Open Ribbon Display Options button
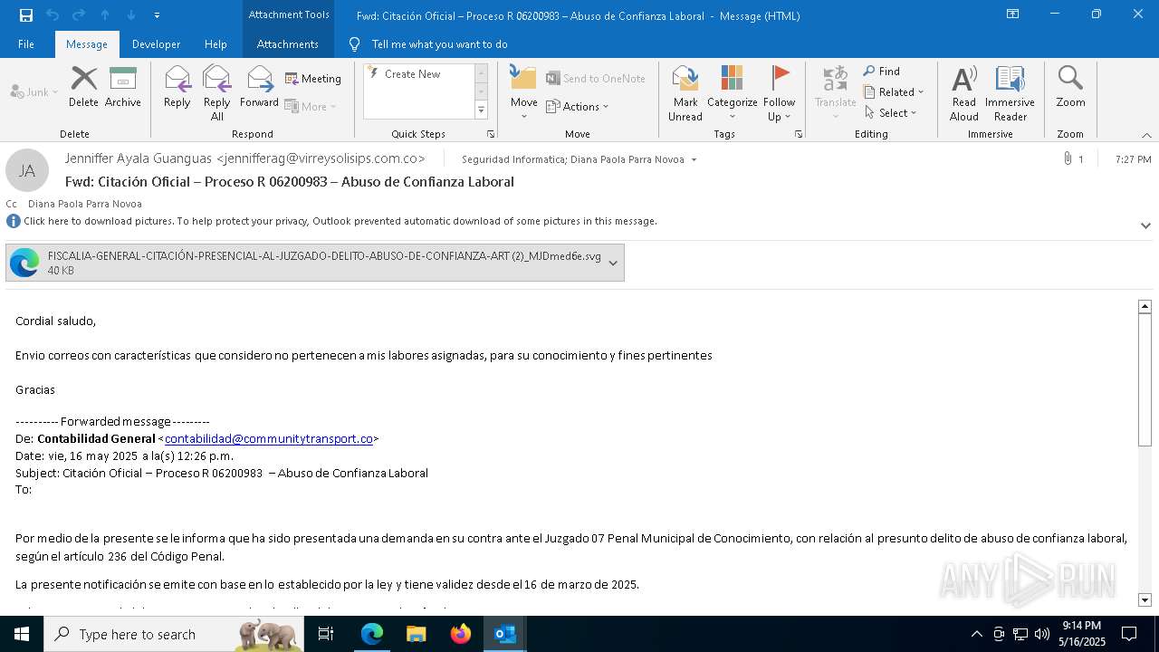Image resolution: width=1159 pixels, height=652 pixels. pos(1012,14)
